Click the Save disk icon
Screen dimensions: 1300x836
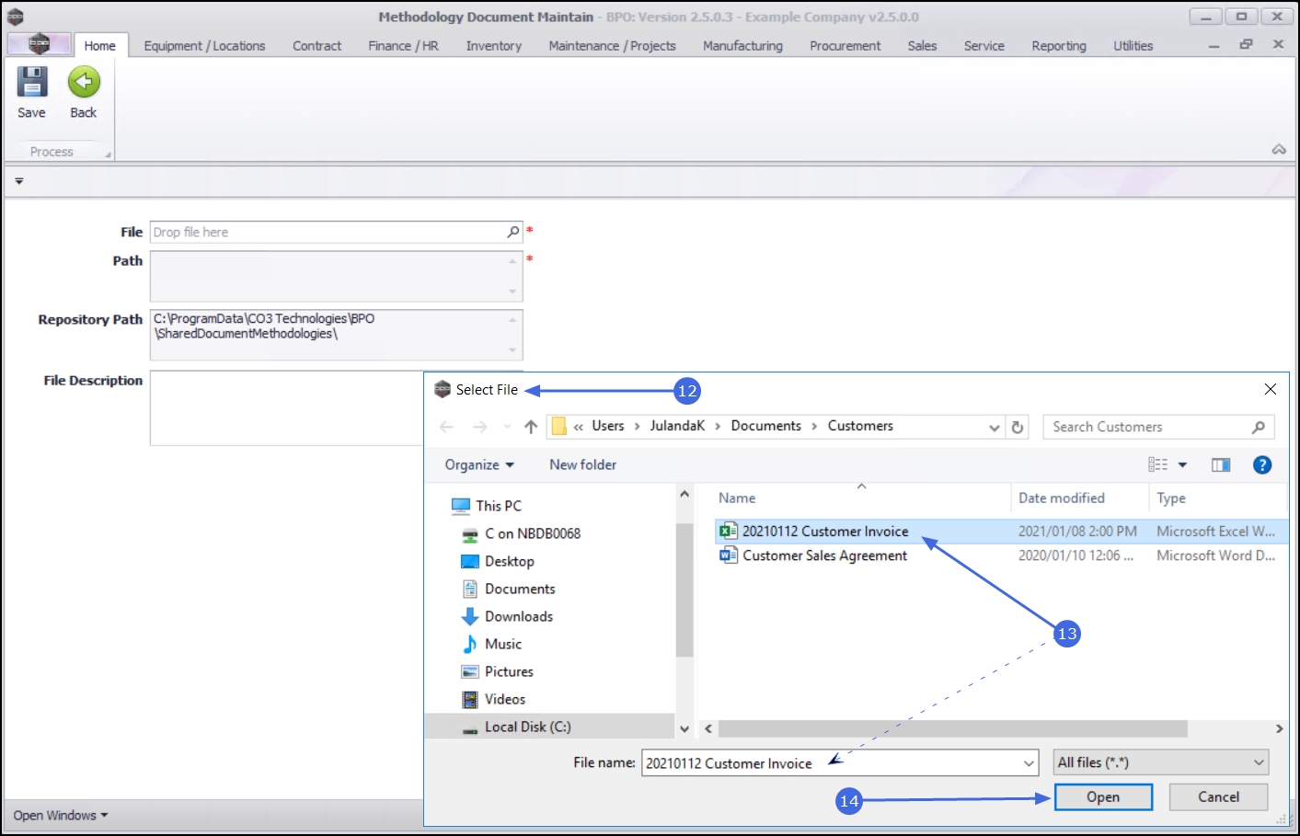tap(31, 82)
